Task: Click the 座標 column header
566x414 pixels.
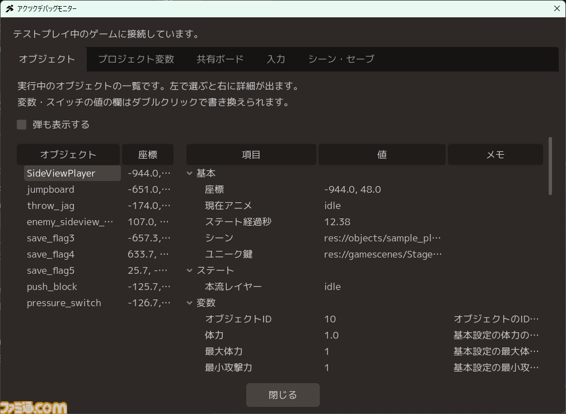Action: click(148, 155)
